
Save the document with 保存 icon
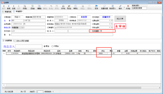coord(57,7)
